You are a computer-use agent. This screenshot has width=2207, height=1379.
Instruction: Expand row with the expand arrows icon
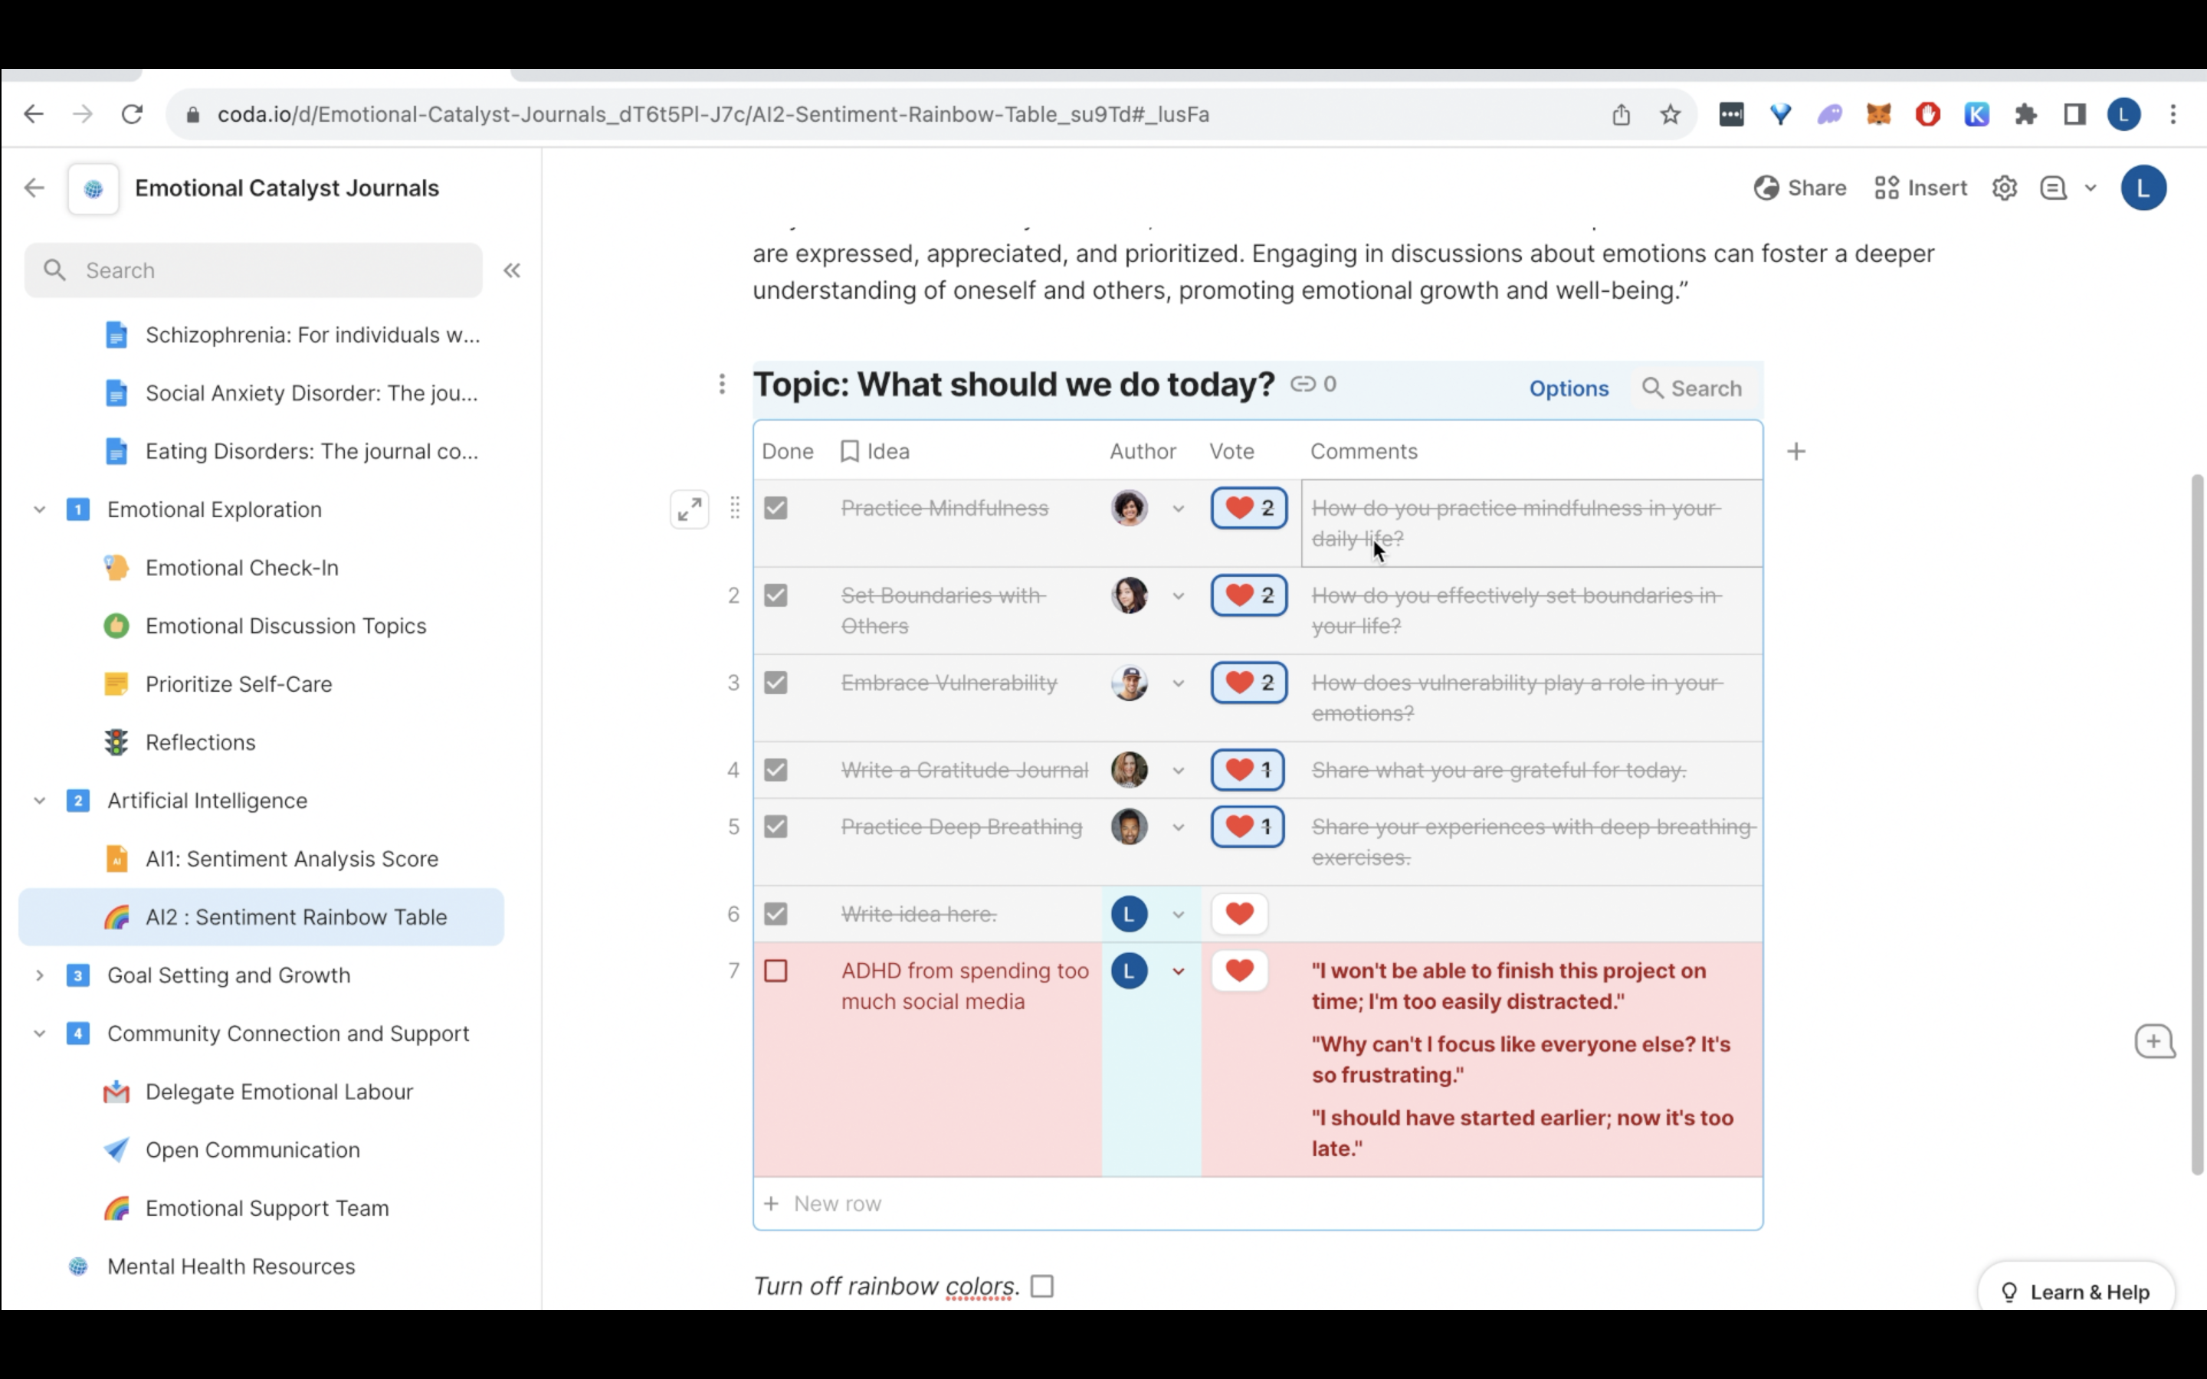(690, 509)
